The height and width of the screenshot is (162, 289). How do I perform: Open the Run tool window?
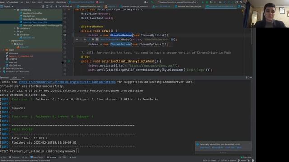[x=4, y=157]
